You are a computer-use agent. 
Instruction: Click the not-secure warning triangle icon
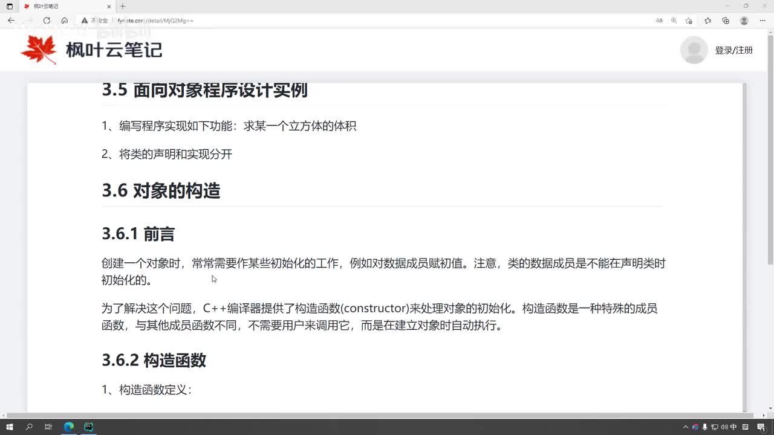85,21
